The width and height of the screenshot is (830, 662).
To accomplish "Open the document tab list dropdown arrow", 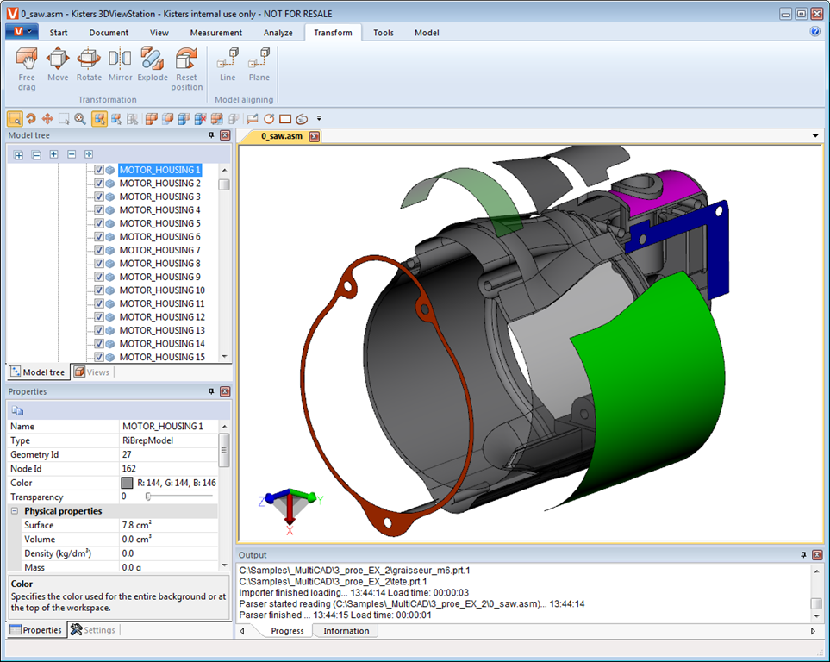I will [x=815, y=136].
